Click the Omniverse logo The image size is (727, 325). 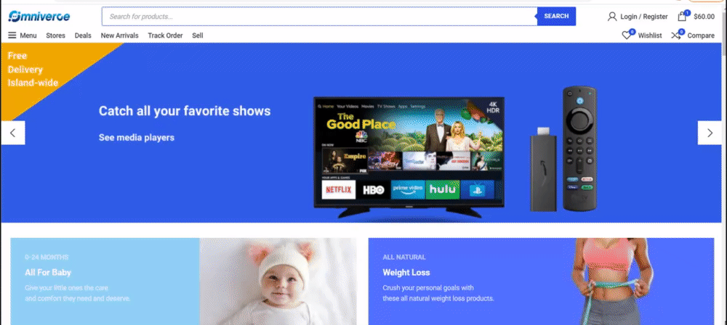tap(39, 17)
